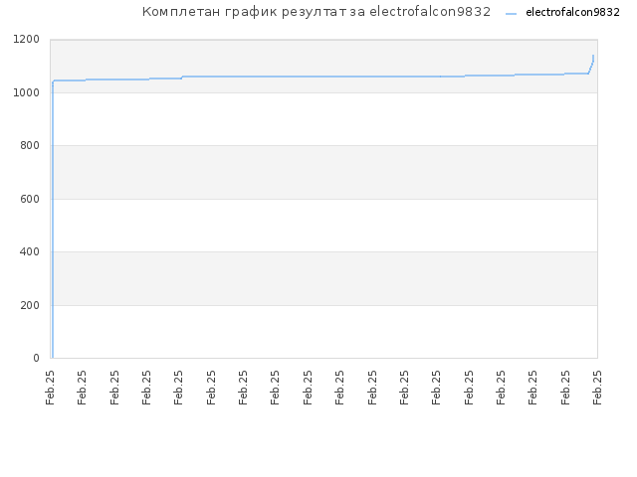Screen dimensions: 637x477
Task: Click the 1200 y-axis label
Action: tap(27, 40)
